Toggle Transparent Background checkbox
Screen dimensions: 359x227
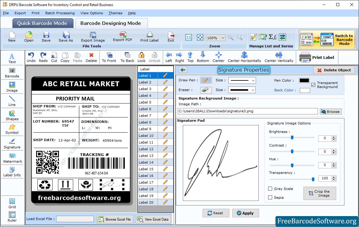313,85
